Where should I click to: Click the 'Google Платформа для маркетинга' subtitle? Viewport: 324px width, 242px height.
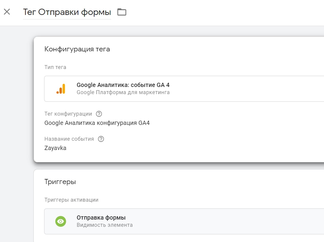tap(123, 92)
